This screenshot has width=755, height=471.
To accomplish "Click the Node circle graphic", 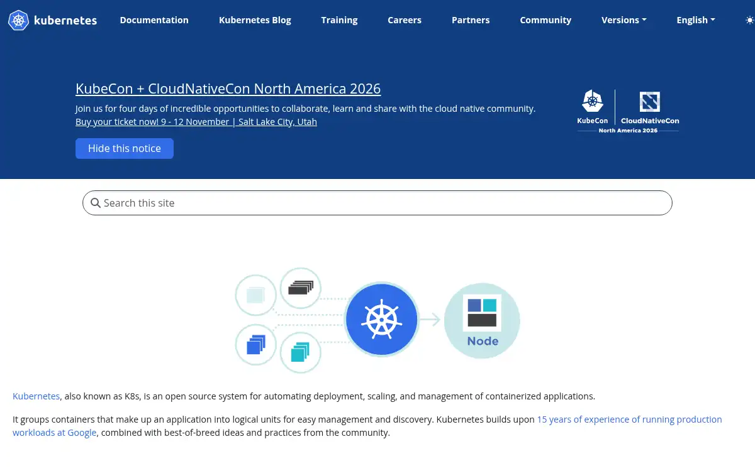I will coord(482,320).
